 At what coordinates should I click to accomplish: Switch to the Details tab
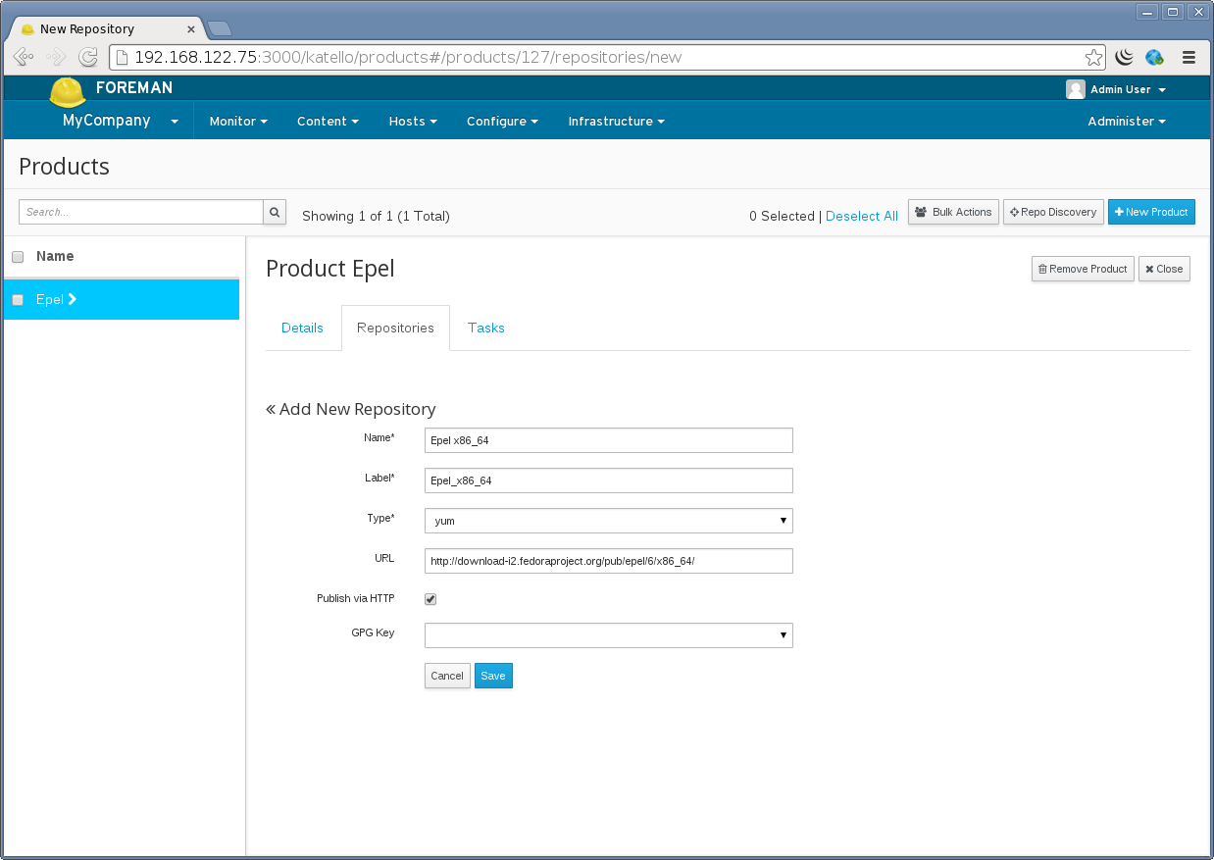(x=302, y=329)
